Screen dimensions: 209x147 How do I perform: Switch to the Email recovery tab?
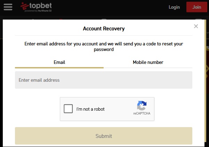pos(59,63)
